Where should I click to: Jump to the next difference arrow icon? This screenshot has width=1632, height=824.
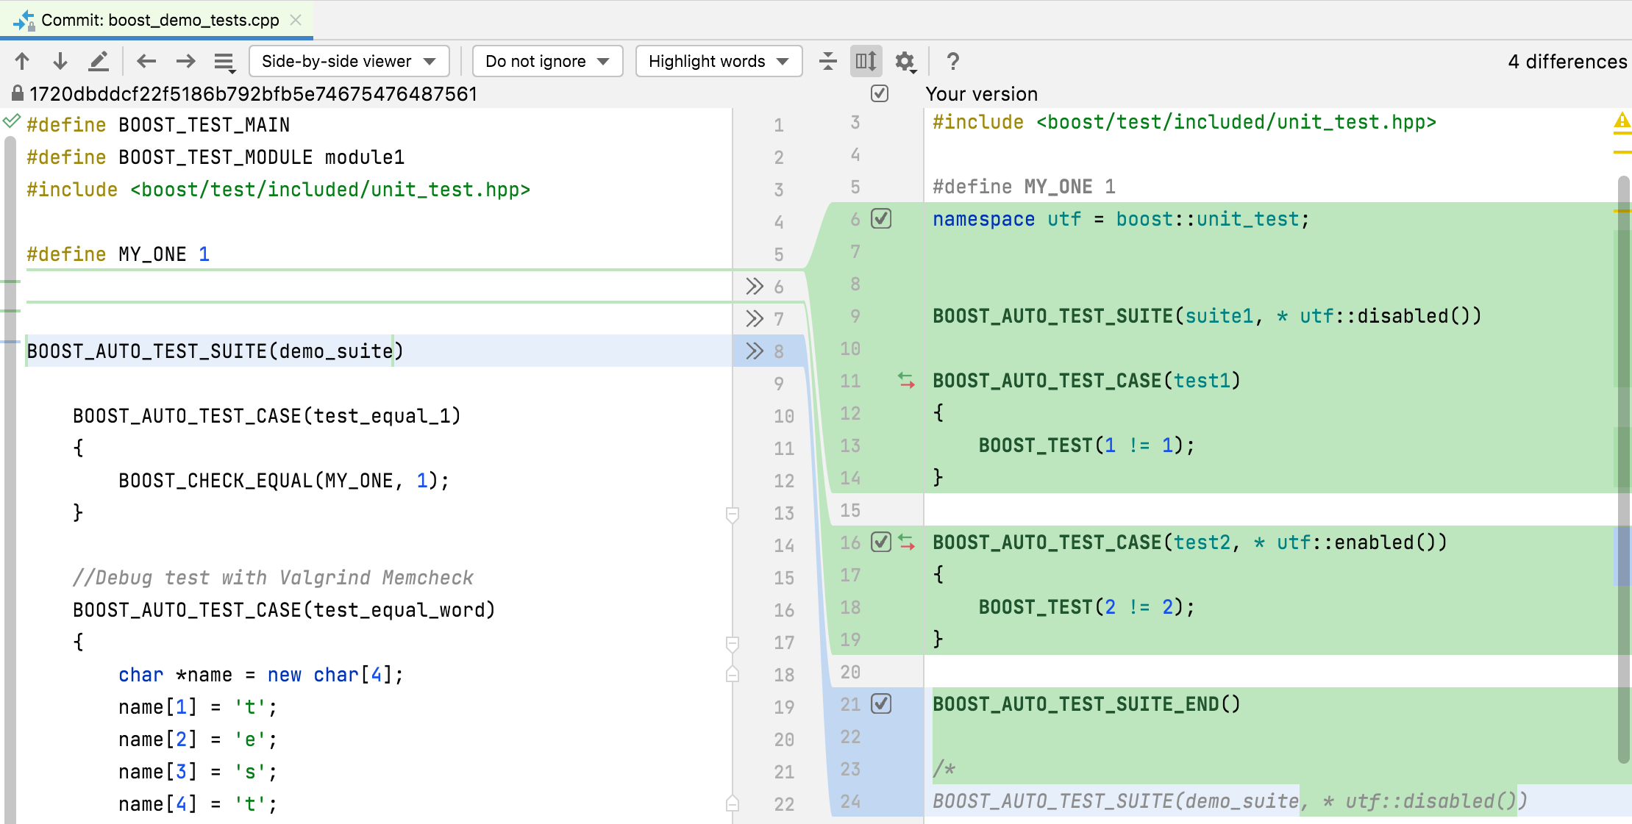point(60,61)
